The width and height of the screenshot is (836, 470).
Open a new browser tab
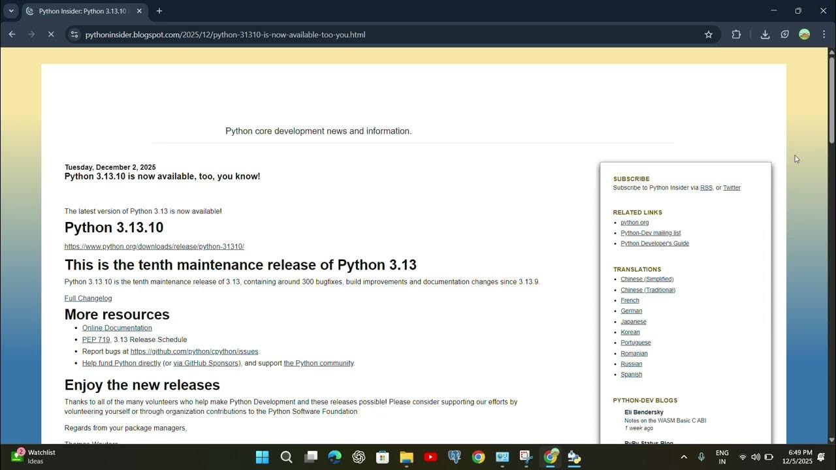click(x=159, y=11)
